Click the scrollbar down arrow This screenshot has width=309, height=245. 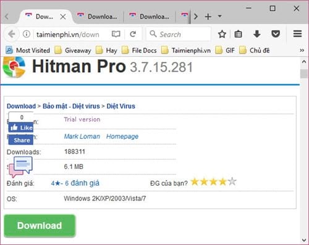pos(304,240)
